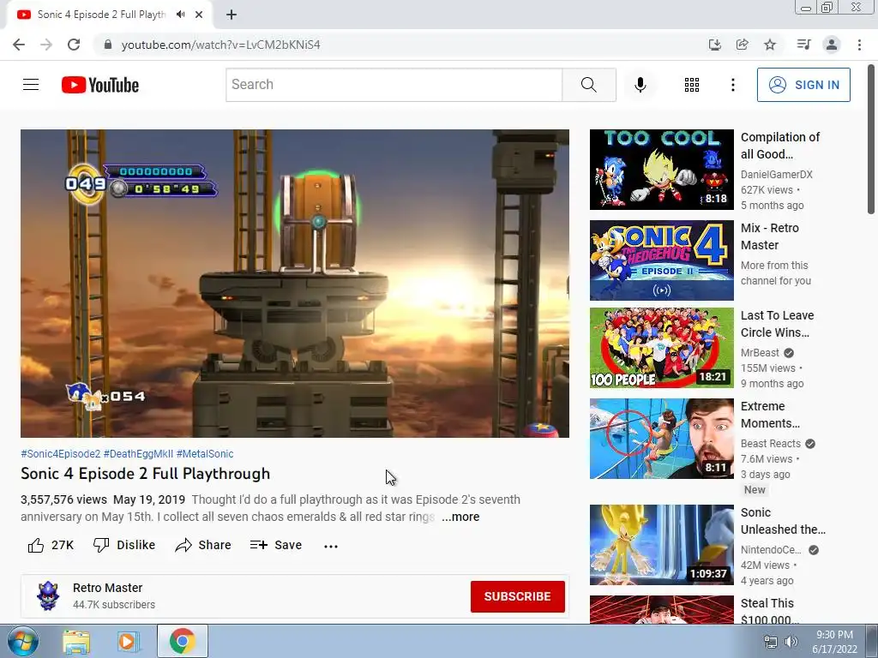The image size is (878, 658).
Task: Open more actions ellipsis below video
Action: [331, 546]
